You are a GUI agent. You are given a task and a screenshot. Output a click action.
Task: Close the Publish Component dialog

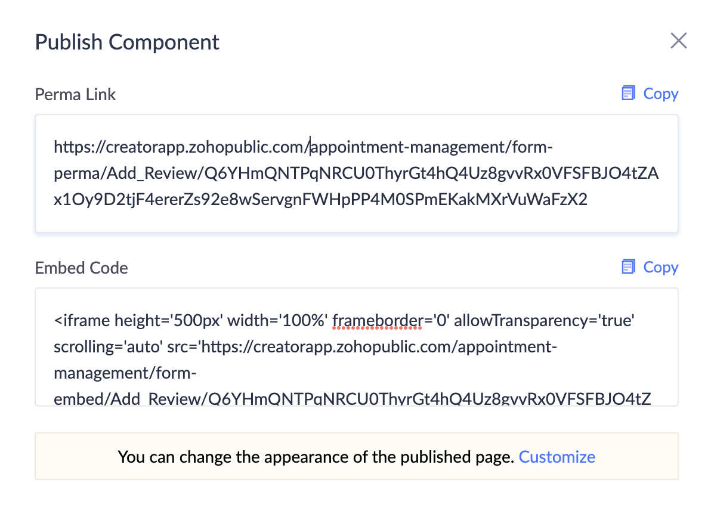coord(679,41)
